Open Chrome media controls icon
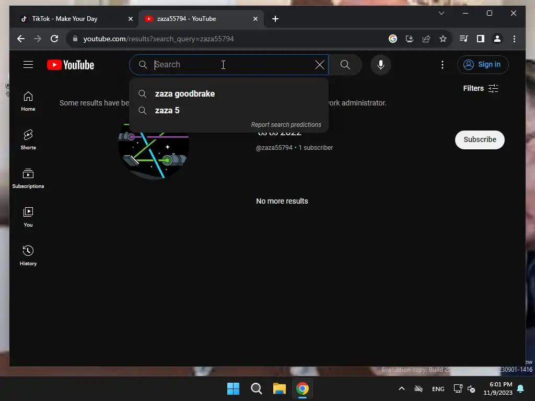This screenshot has height=401, width=535. click(x=464, y=39)
